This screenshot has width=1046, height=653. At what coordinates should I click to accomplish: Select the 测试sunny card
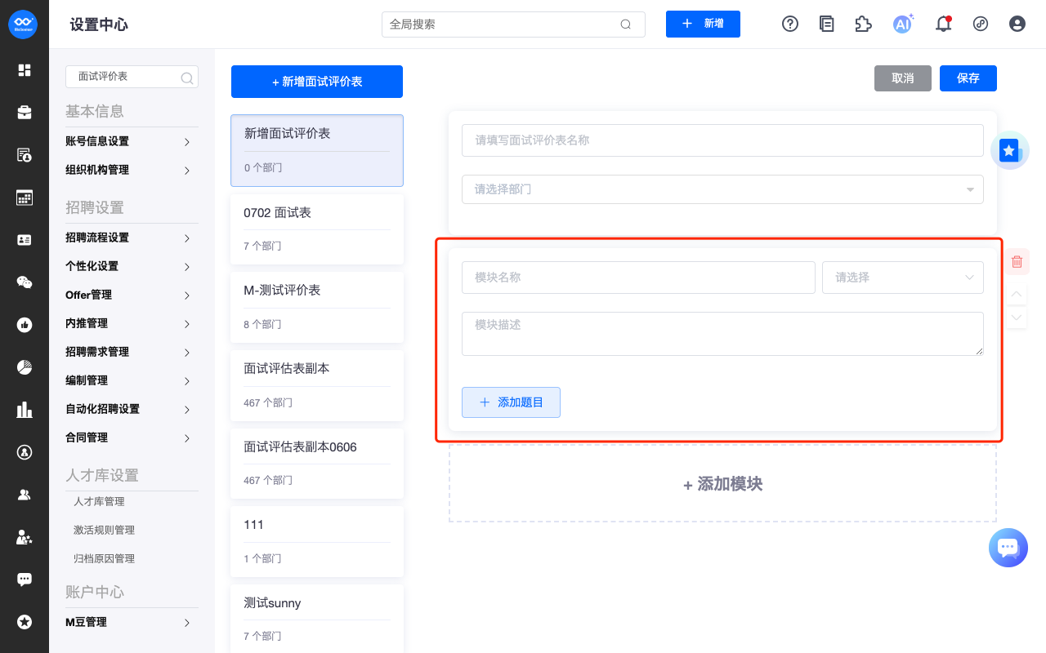pos(317,618)
